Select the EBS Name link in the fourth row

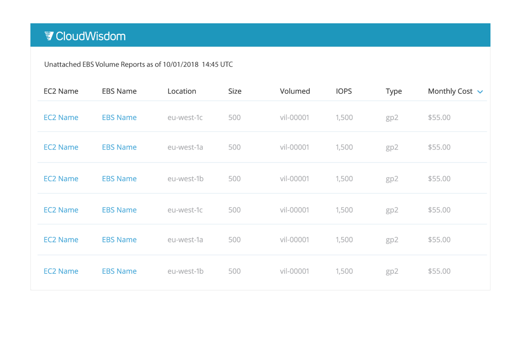pyautogui.click(x=119, y=210)
